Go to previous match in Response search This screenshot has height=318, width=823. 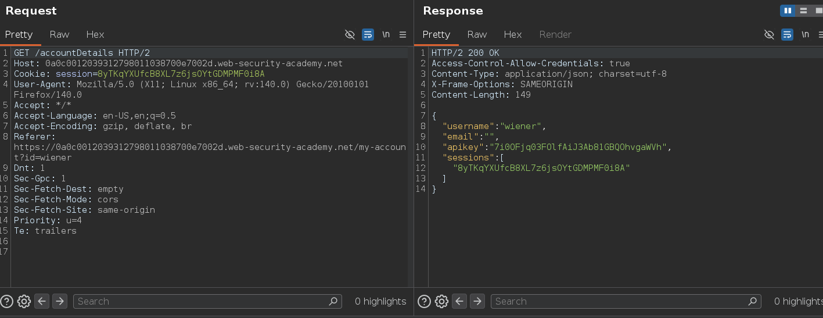click(x=459, y=301)
